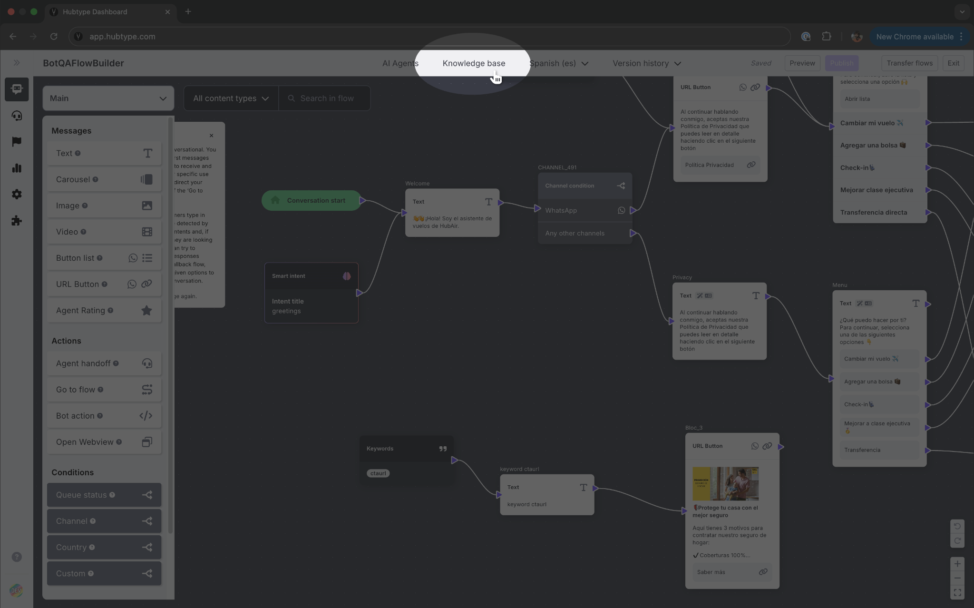This screenshot has height=608, width=974.
Task: Close the help tooltip panel
Action: pos(211,136)
